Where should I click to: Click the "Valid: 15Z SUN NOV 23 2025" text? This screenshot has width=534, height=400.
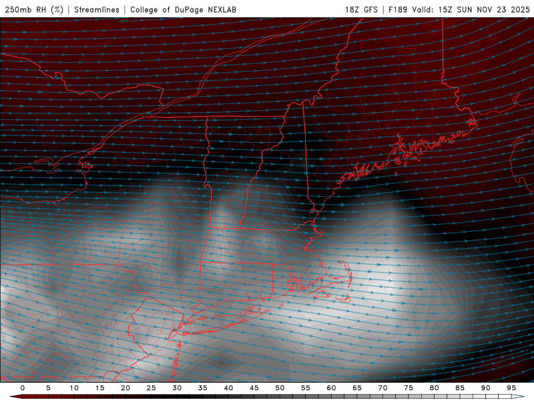coord(471,9)
